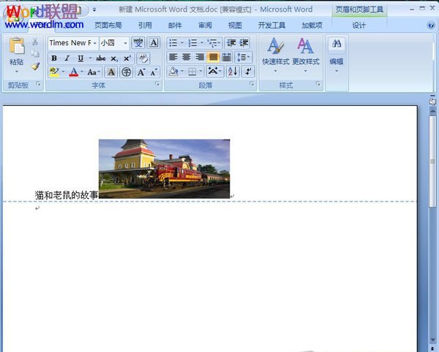Toggle character shading (gray A)

111,72
